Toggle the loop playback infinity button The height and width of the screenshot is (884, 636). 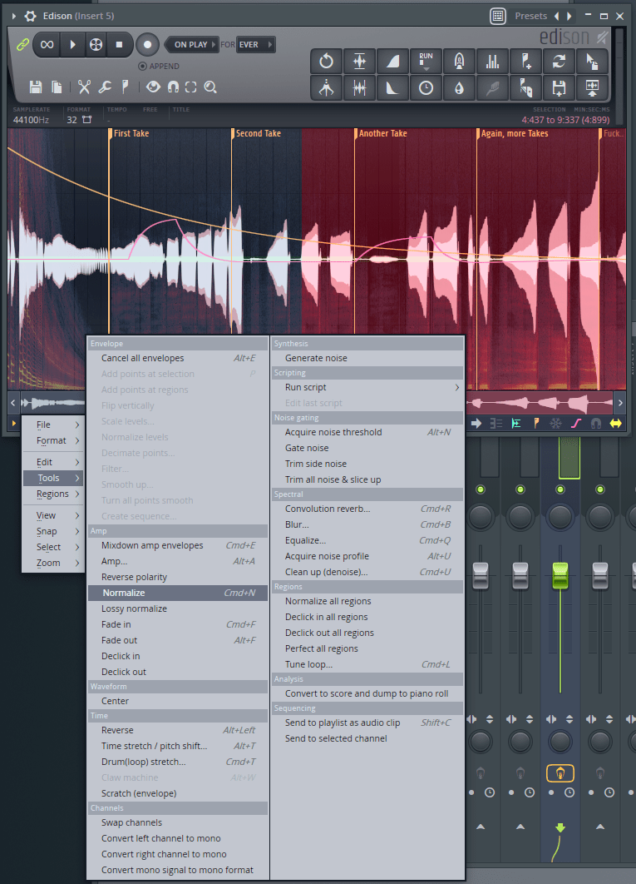(x=47, y=45)
